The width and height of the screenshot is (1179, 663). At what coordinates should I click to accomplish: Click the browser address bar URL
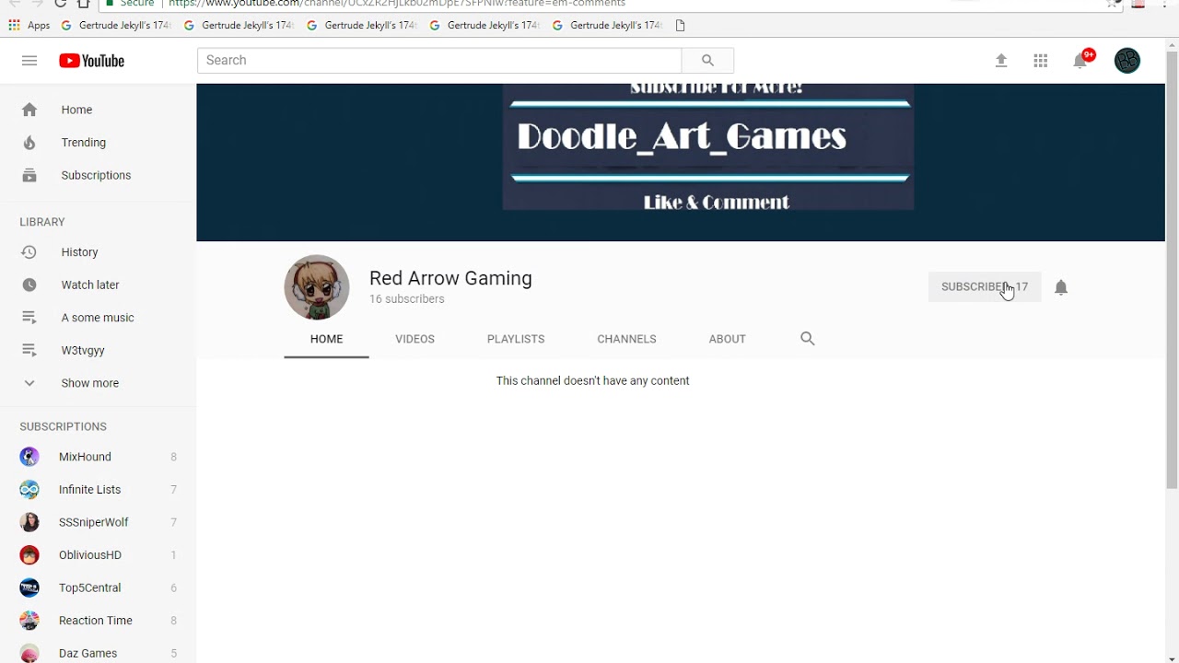point(396,4)
